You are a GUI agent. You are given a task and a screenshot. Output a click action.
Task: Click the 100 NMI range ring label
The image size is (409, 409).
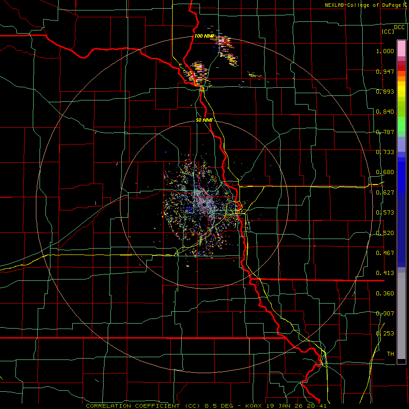point(204,36)
